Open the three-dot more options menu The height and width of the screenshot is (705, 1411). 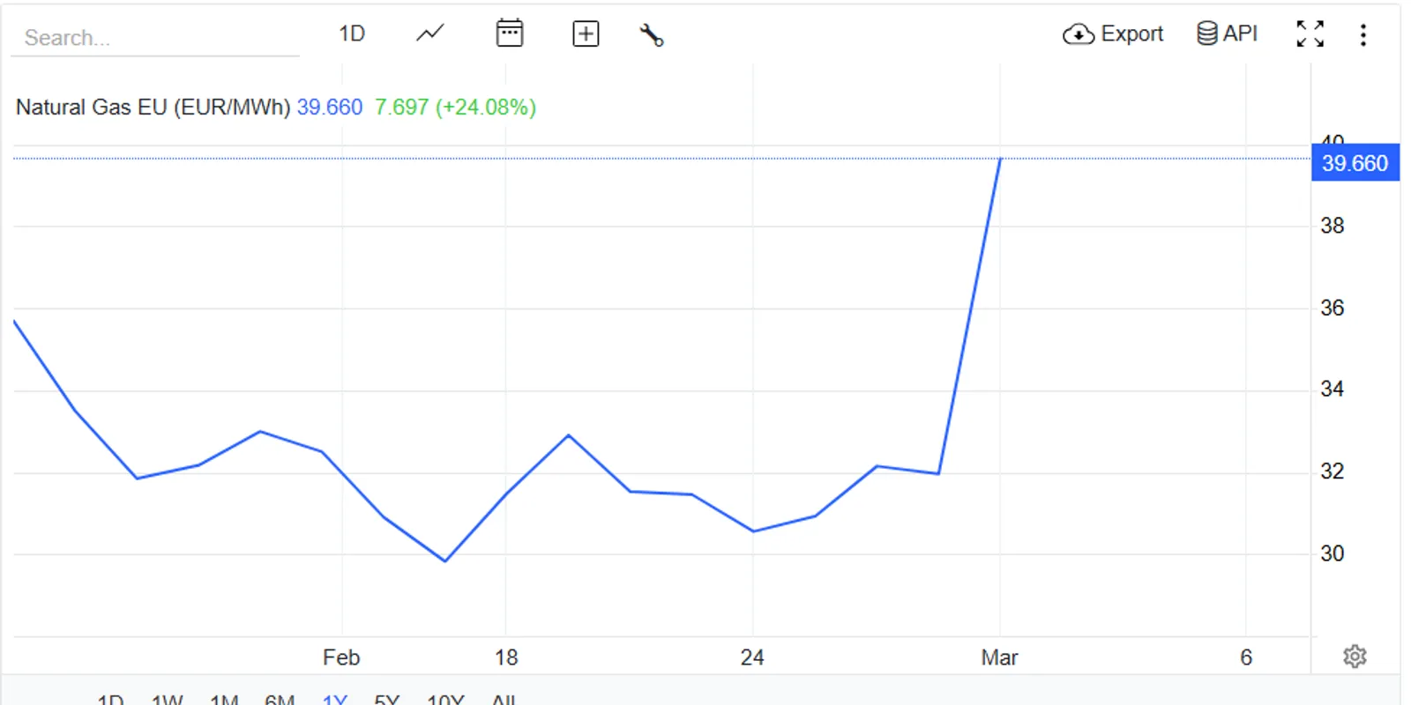tap(1363, 35)
